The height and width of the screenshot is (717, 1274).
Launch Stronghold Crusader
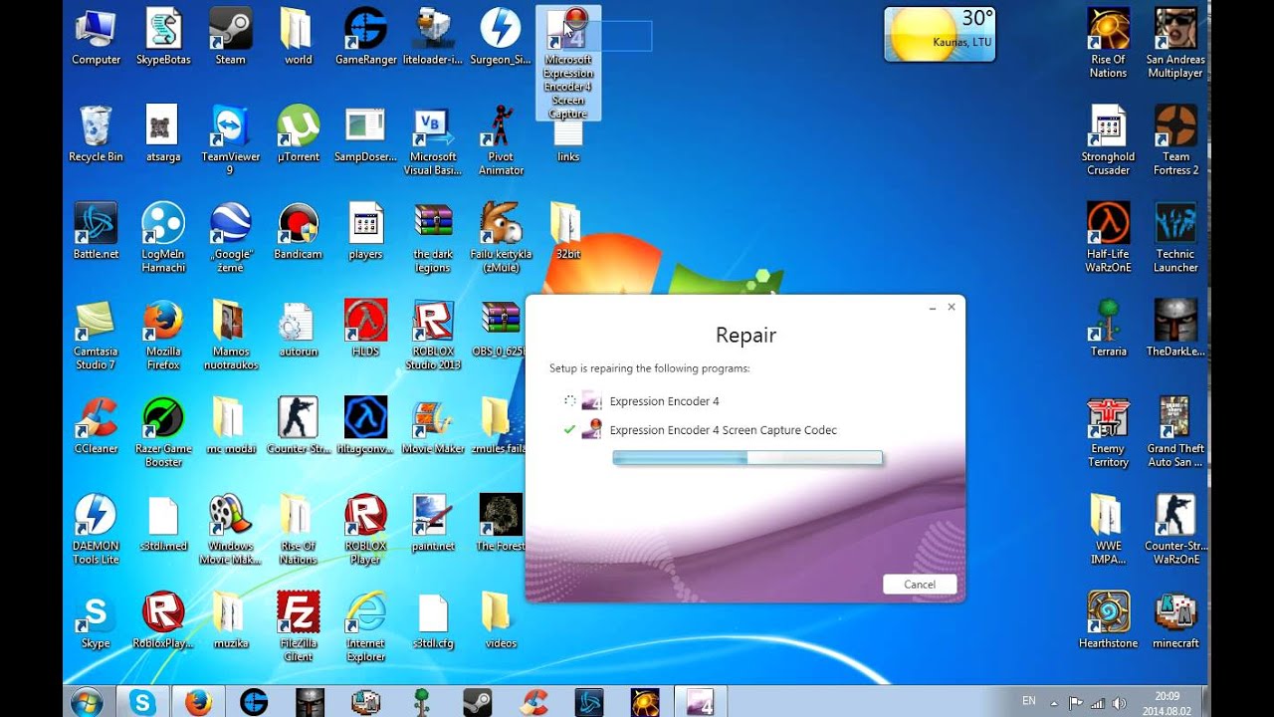tap(1108, 140)
